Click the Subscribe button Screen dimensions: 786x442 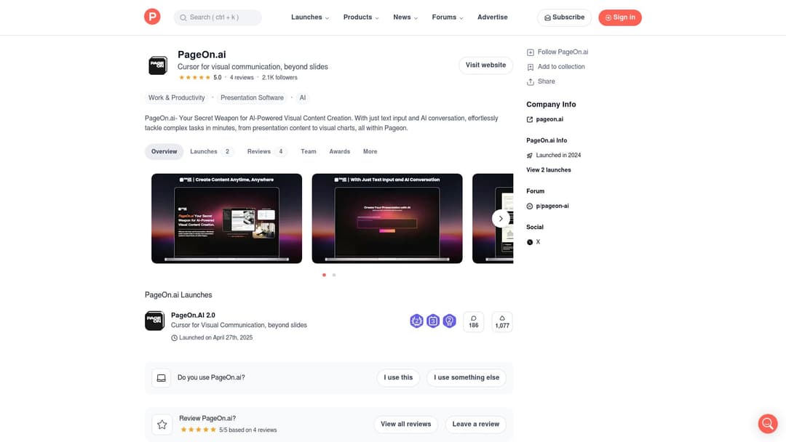pyautogui.click(x=564, y=17)
